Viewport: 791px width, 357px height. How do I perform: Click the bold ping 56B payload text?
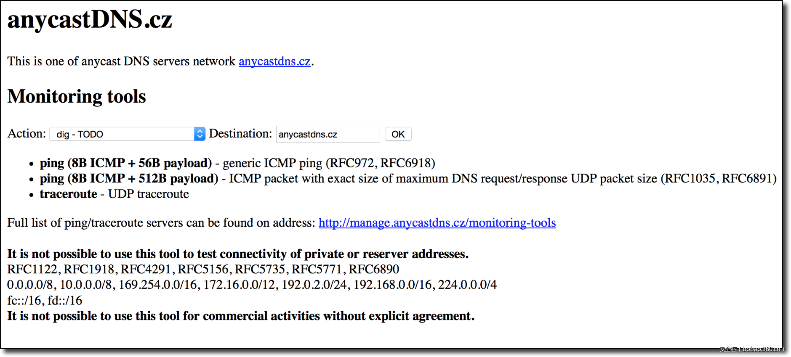click(125, 163)
